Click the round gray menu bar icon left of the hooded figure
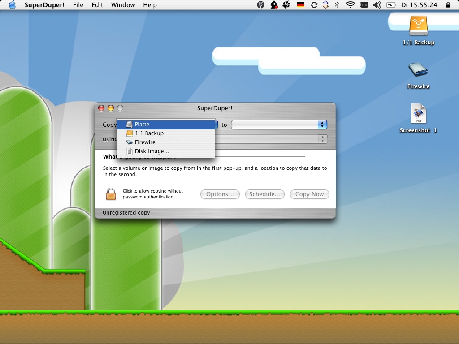 pyautogui.click(x=260, y=4)
